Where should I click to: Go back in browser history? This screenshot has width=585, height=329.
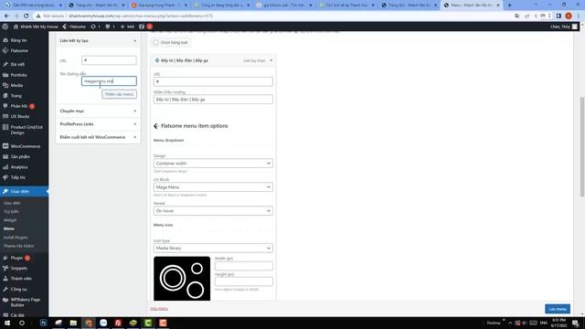(6, 16)
